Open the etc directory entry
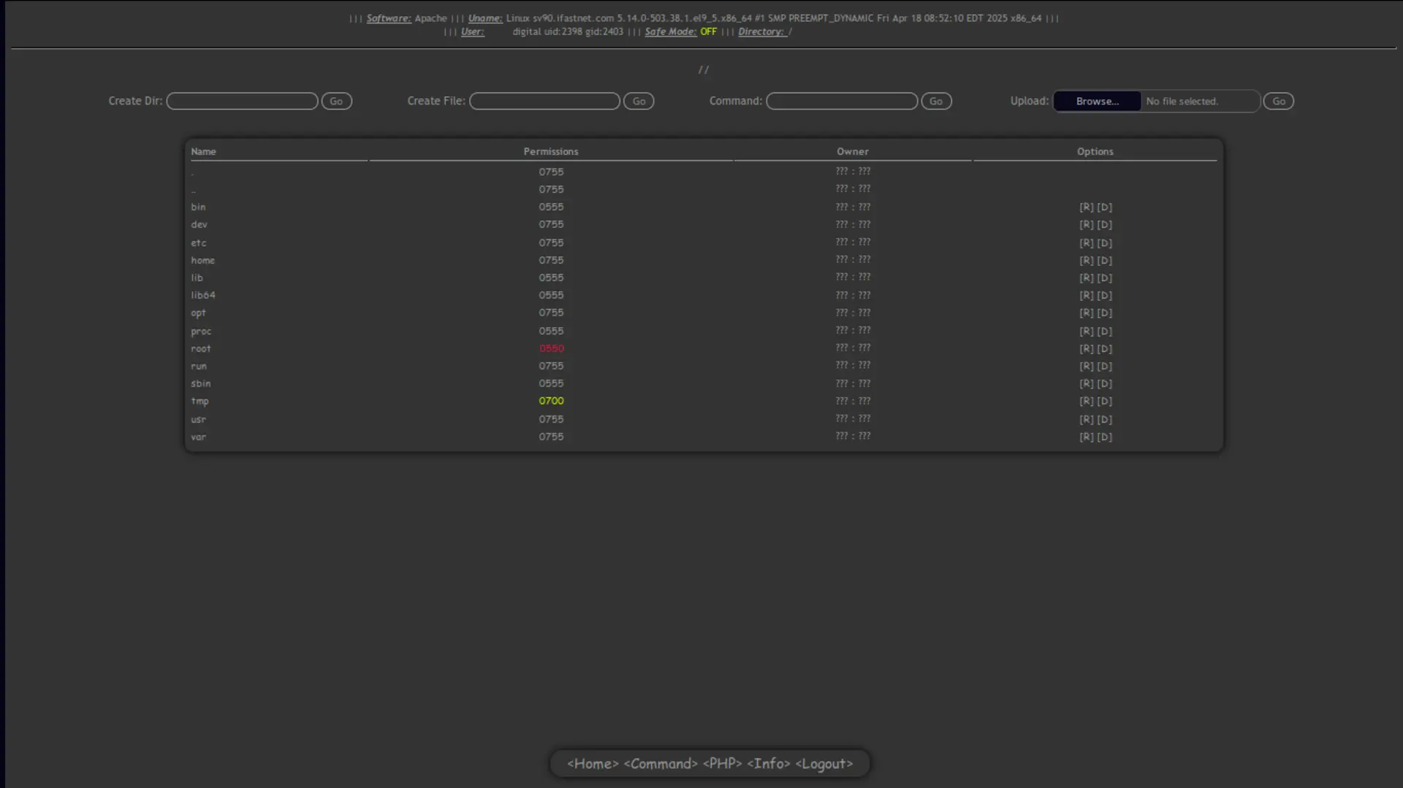Image resolution: width=1403 pixels, height=788 pixels. (x=199, y=242)
